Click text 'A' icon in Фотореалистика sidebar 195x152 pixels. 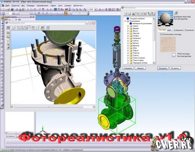(8, 44)
